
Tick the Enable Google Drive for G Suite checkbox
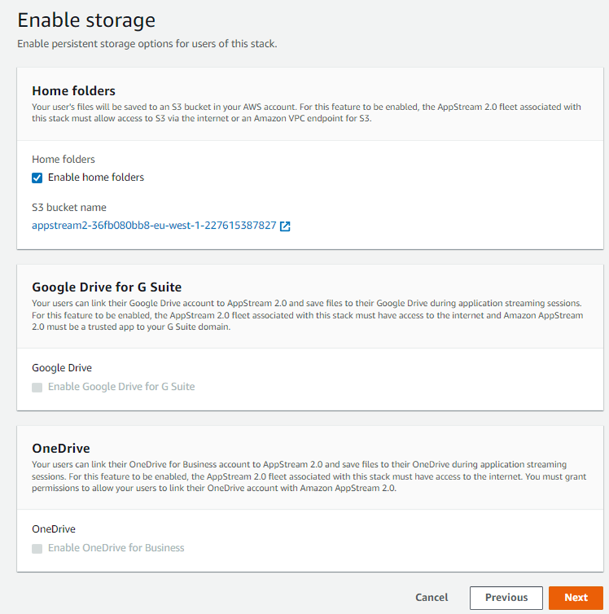pos(37,387)
